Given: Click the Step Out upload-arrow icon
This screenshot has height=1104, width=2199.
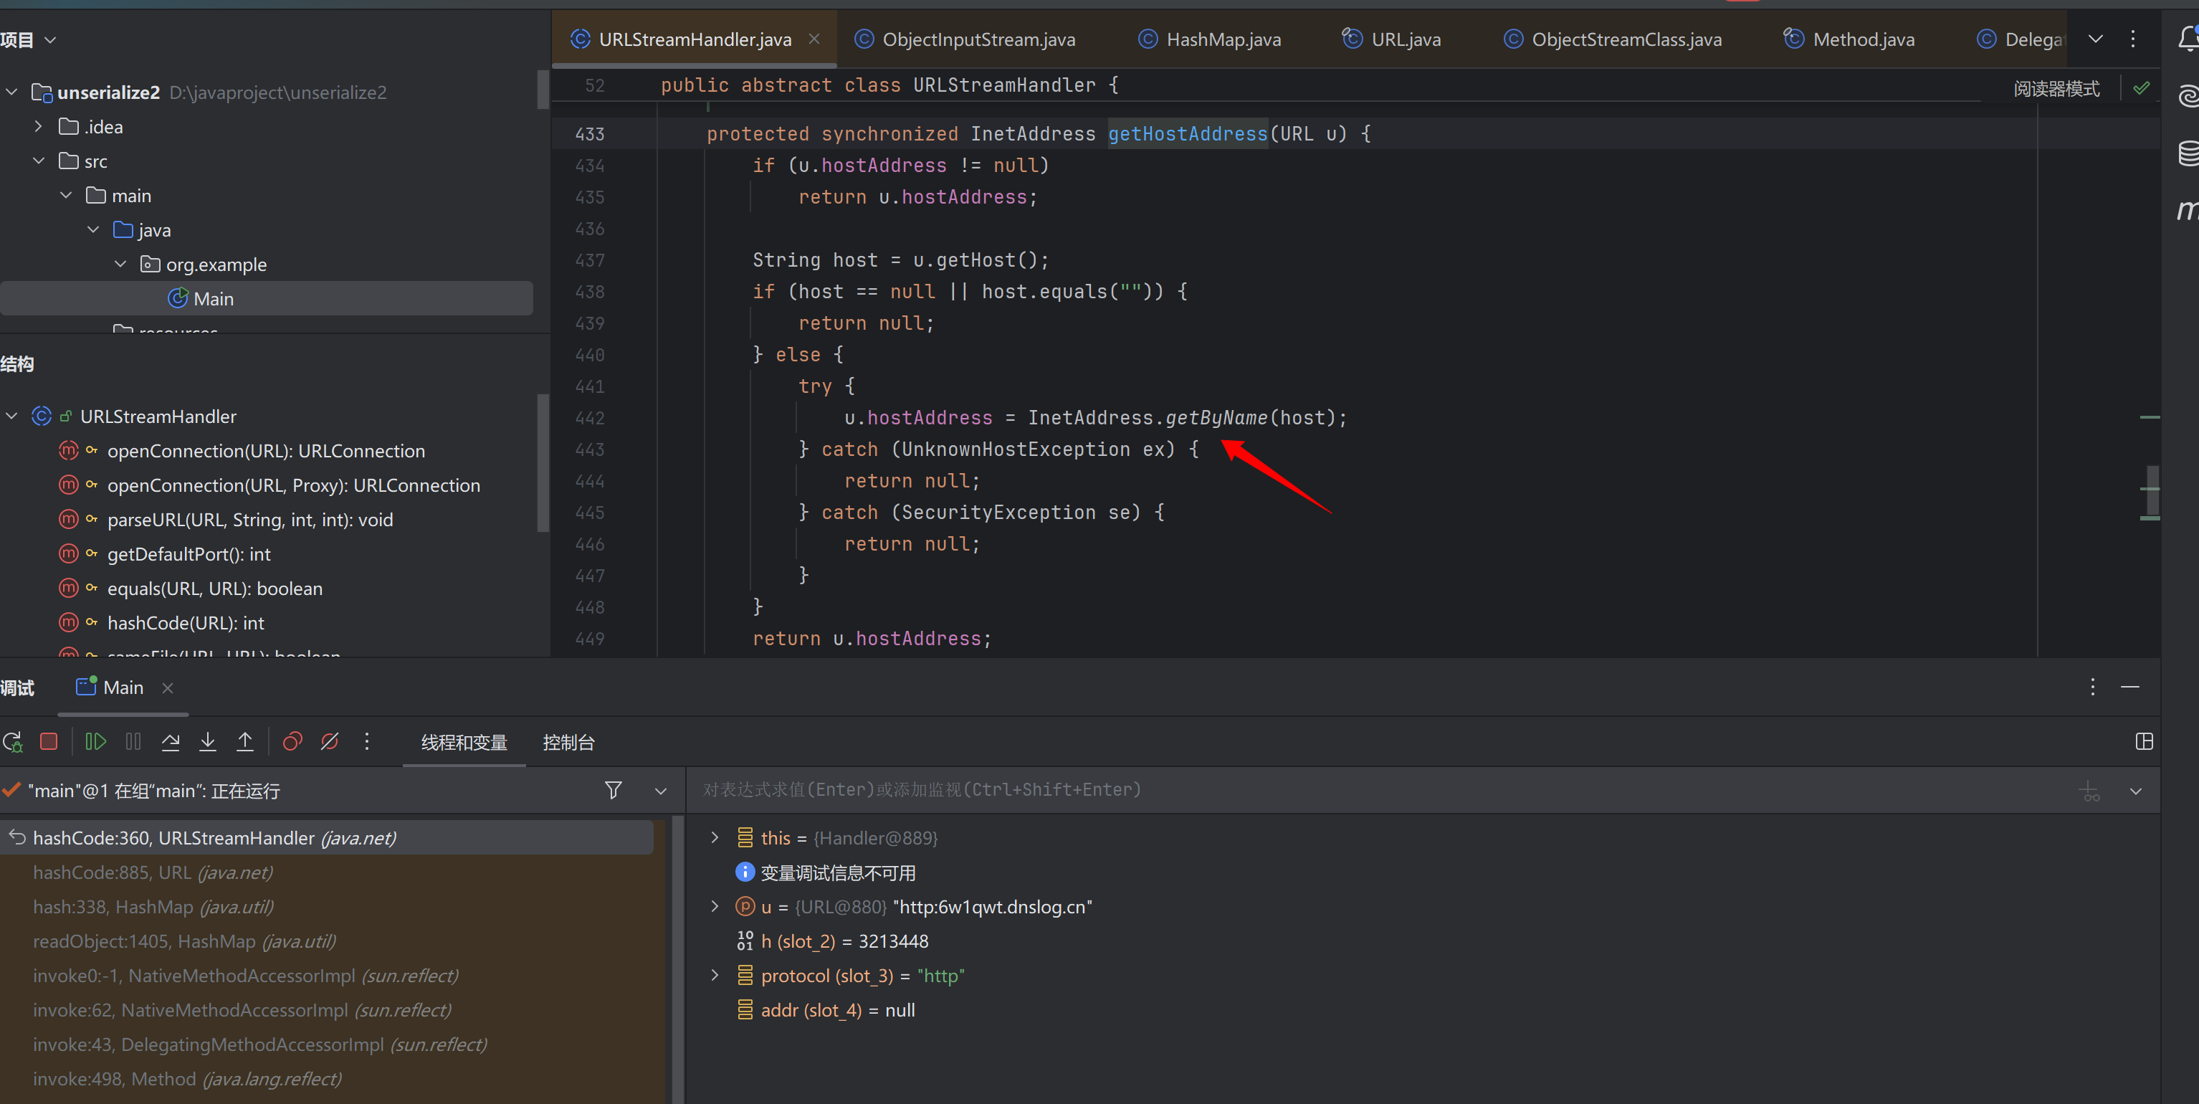Looking at the screenshot, I should click(245, 742).
